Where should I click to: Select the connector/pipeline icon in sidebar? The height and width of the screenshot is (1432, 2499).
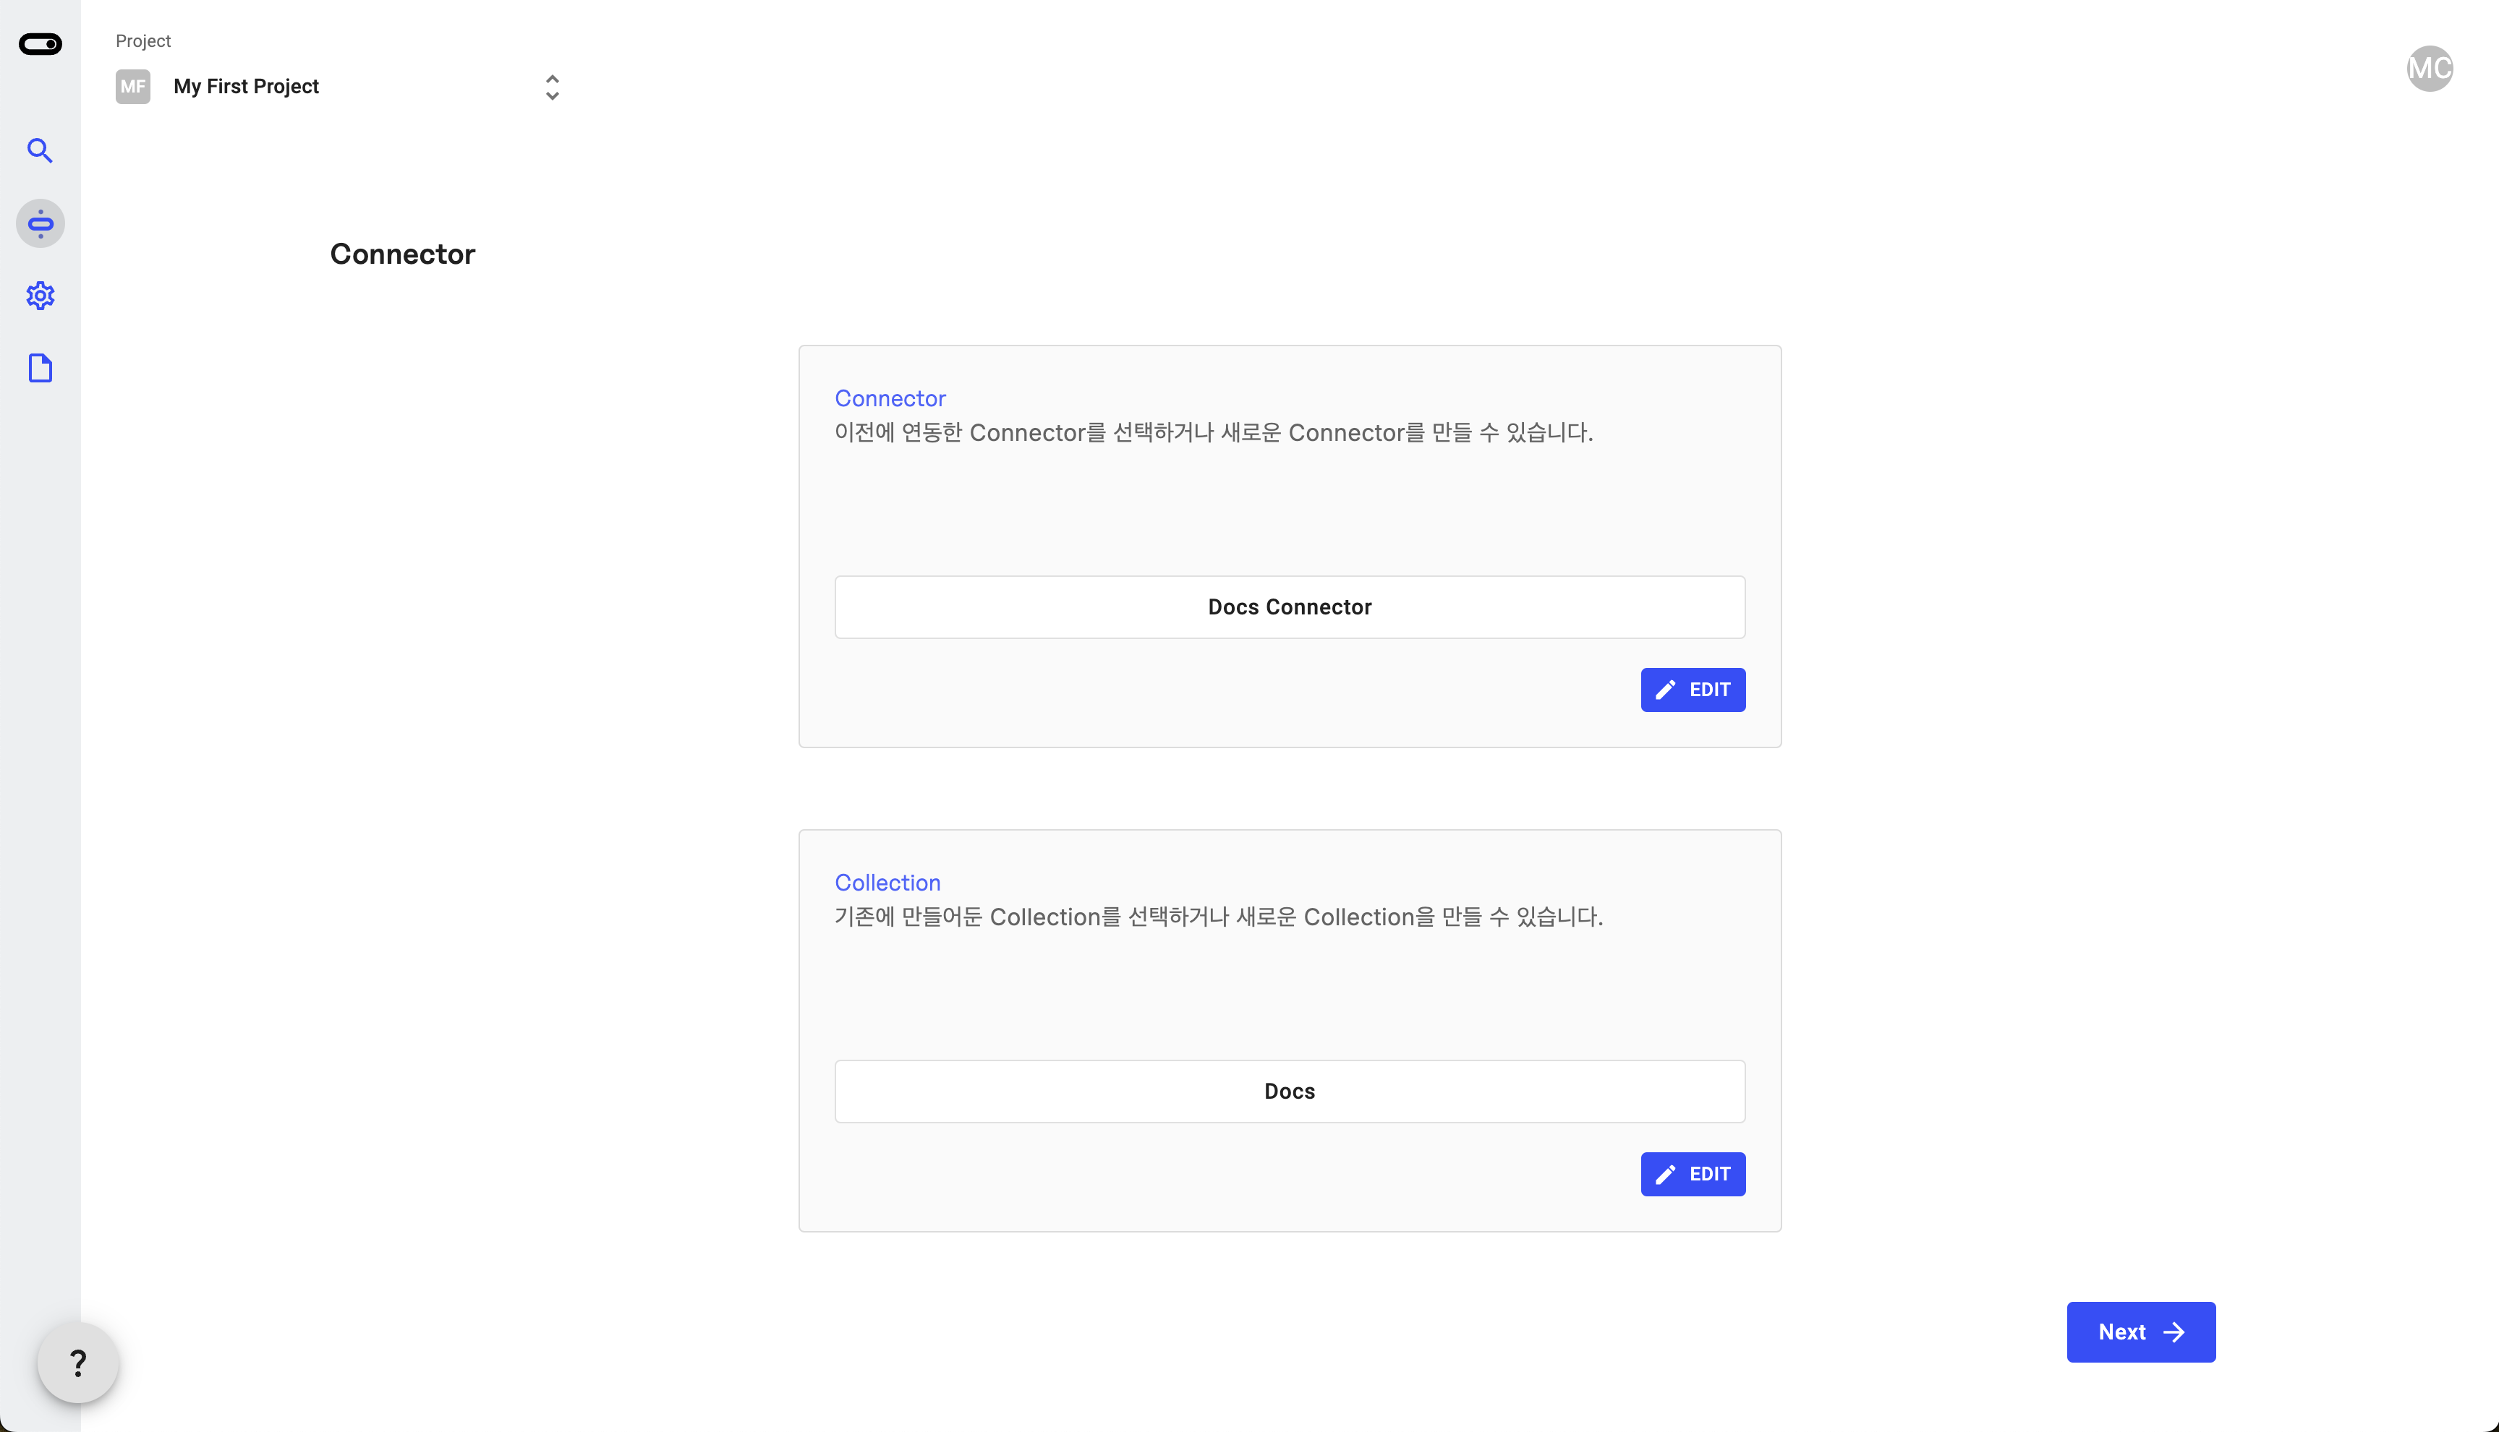tap(41, 223)
